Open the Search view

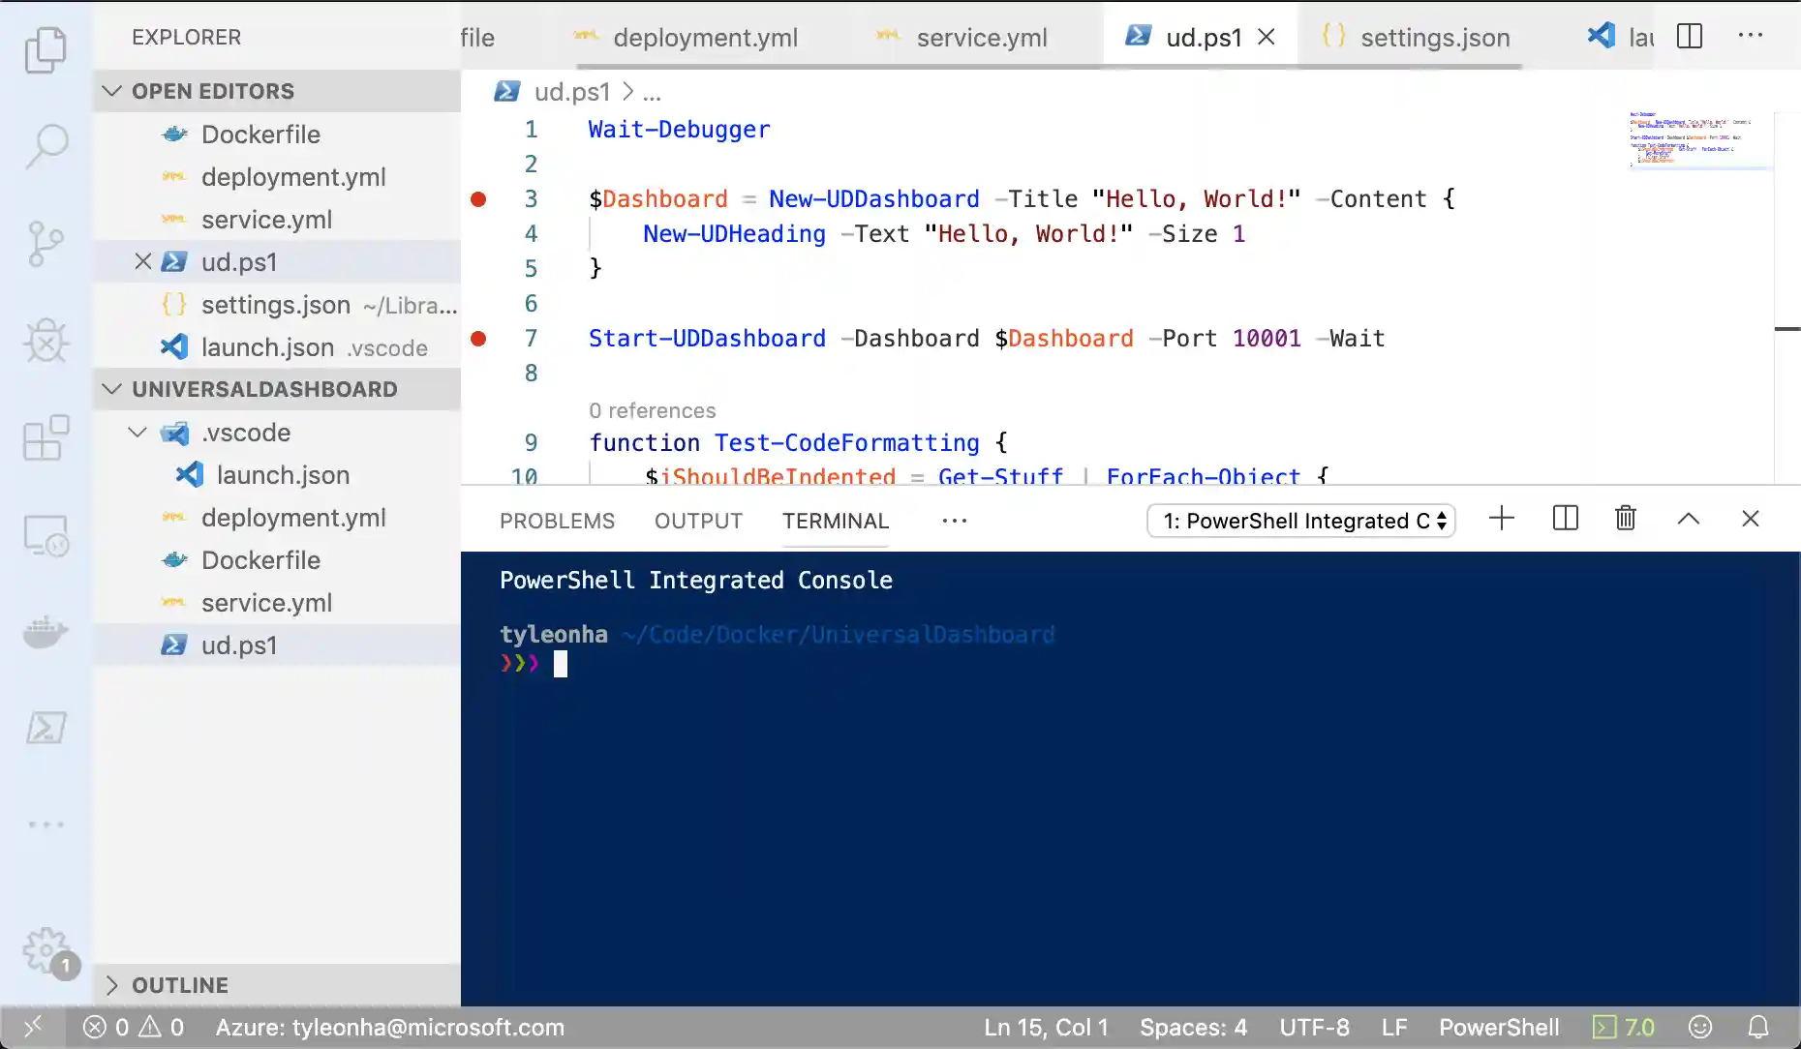coord(46,146)
